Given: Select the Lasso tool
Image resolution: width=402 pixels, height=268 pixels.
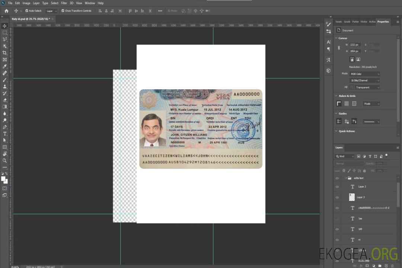Looking at the screenshot, I should pos(4,39).
